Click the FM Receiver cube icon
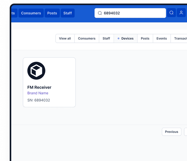Image resolution: width=187 pixels, height=161 pixels. click(36, 71)
